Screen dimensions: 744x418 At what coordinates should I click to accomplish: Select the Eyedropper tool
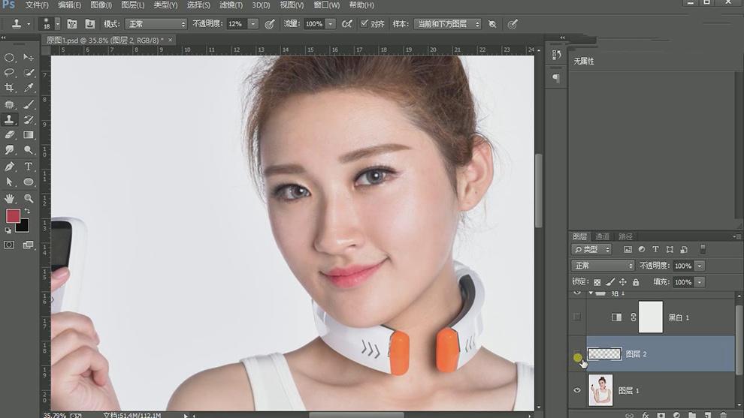tap(29, 88)
